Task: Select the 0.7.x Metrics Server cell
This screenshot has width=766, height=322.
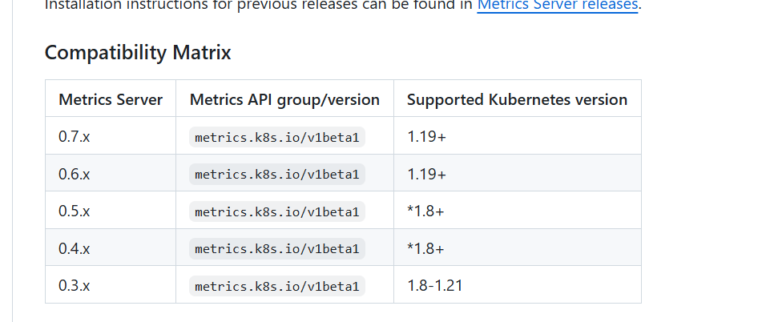Action: tap(75, 137)
